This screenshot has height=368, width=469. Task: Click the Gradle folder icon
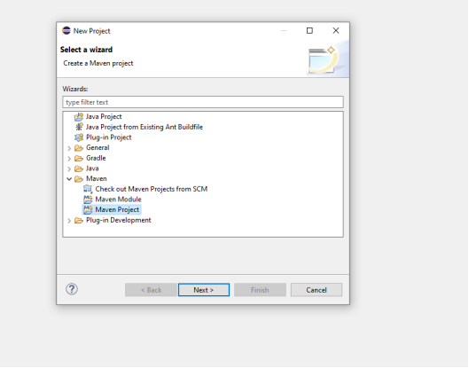point(79,158)
